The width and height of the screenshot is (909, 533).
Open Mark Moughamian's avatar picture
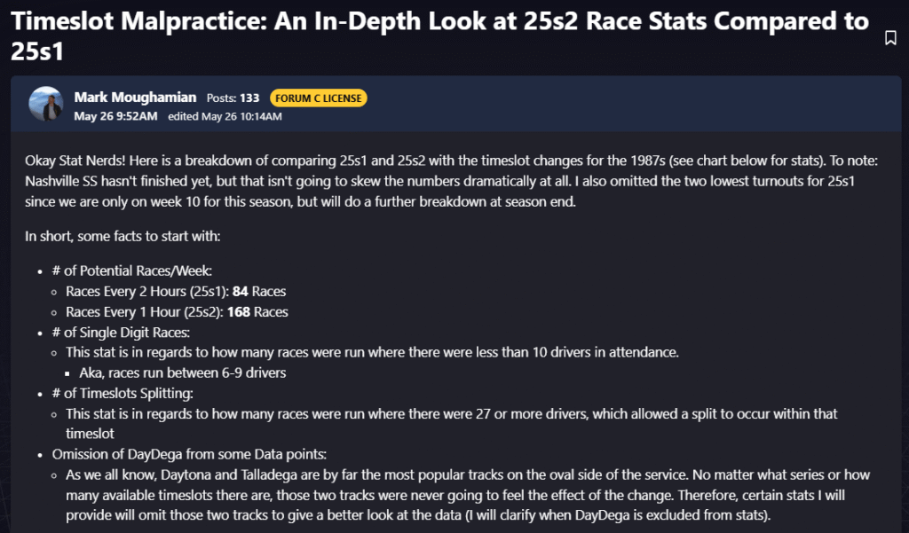click(46, 104)
